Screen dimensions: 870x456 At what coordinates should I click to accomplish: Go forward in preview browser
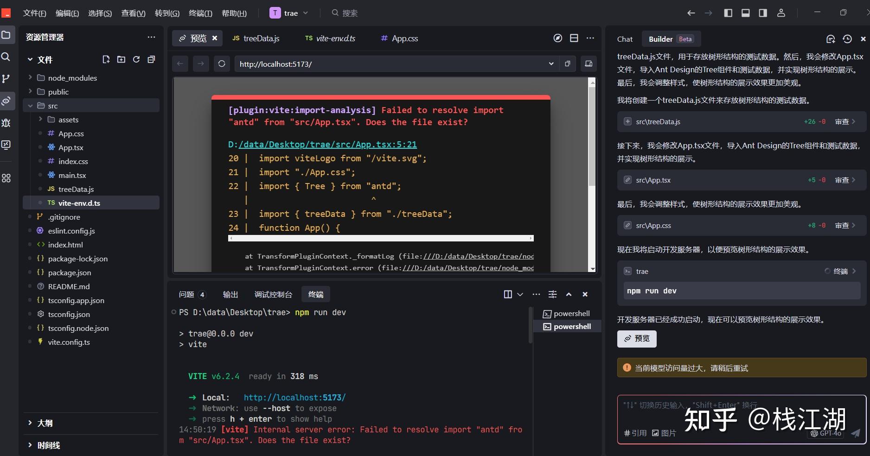click(201, 63)
